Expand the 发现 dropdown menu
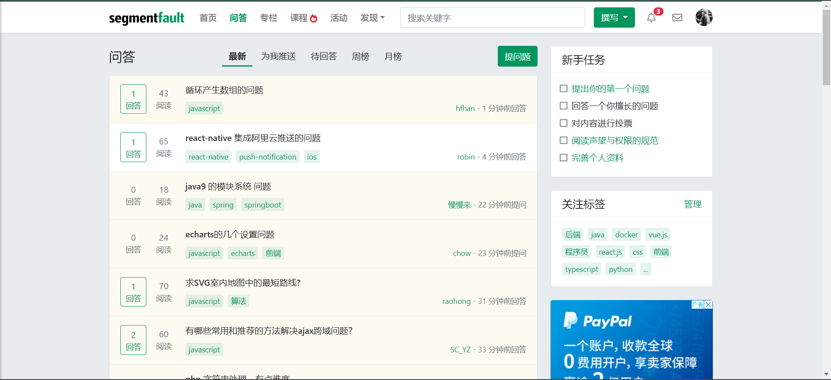Viewport: 831px width, 380px height. coord(373,18)
